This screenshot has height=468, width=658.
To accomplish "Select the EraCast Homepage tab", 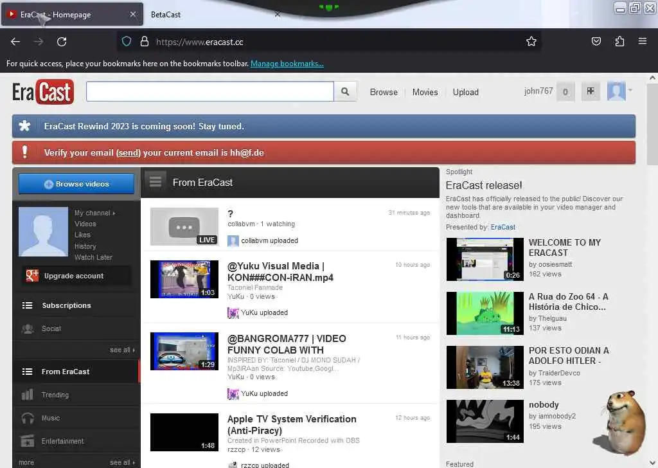I will point(72,14).
